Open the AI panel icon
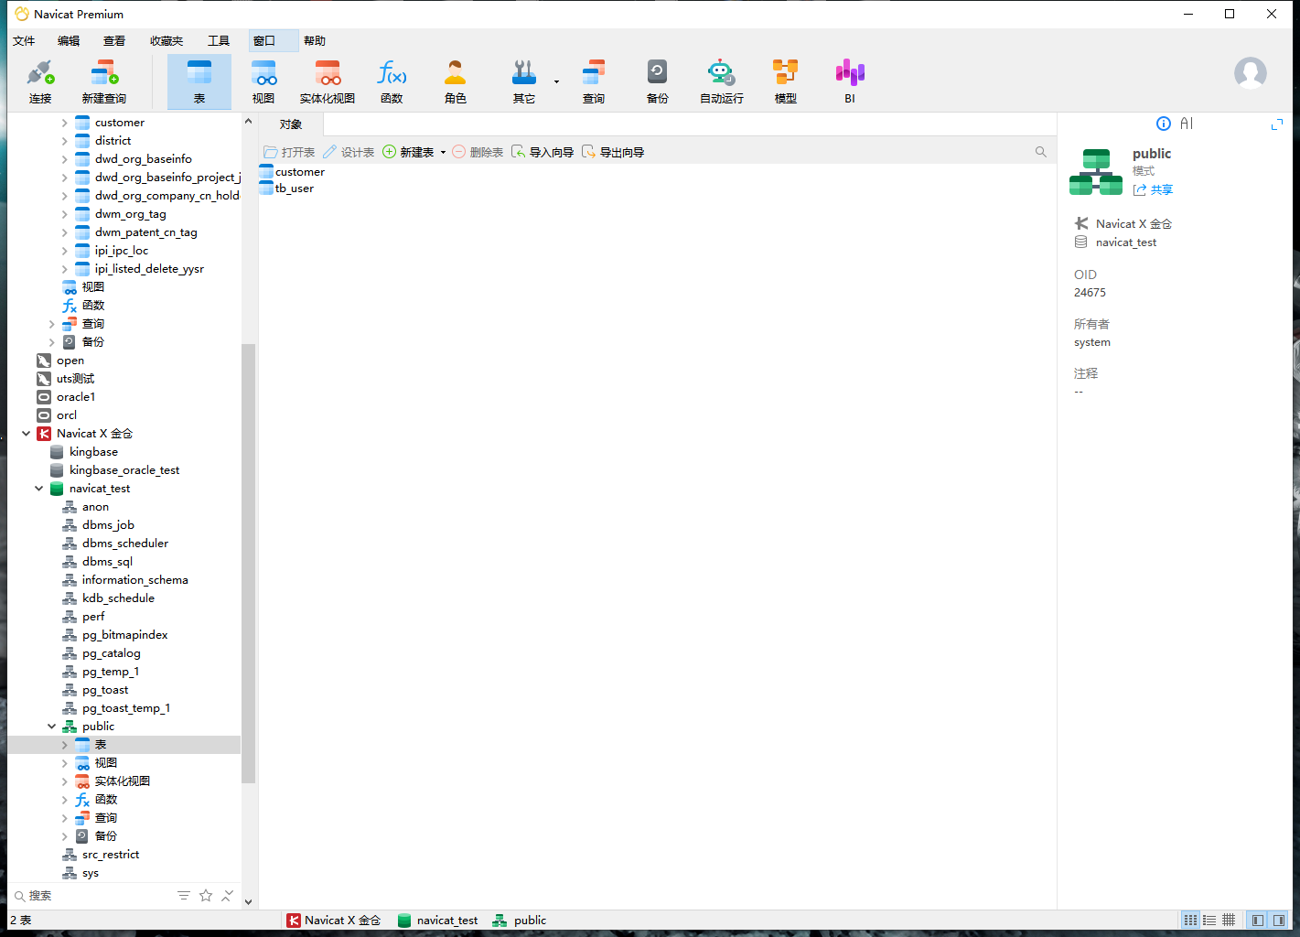Image resolution: width=1300 pixels, height=937 pixels. 1187,124
